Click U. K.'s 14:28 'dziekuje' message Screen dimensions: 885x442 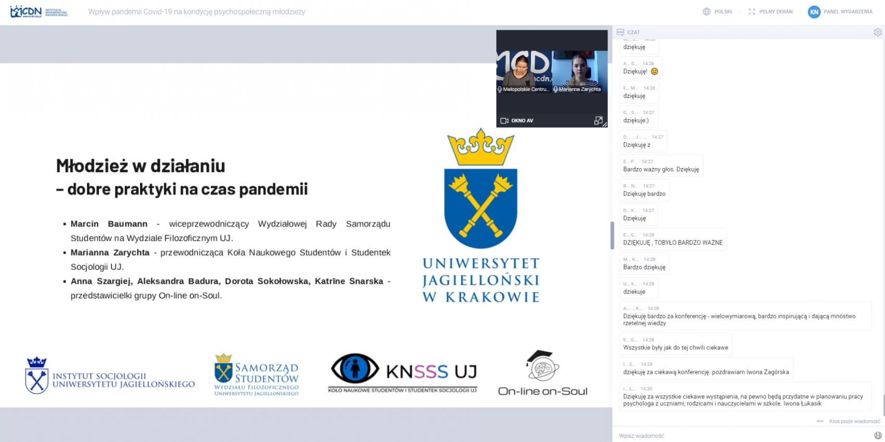[x=639, y=288]
